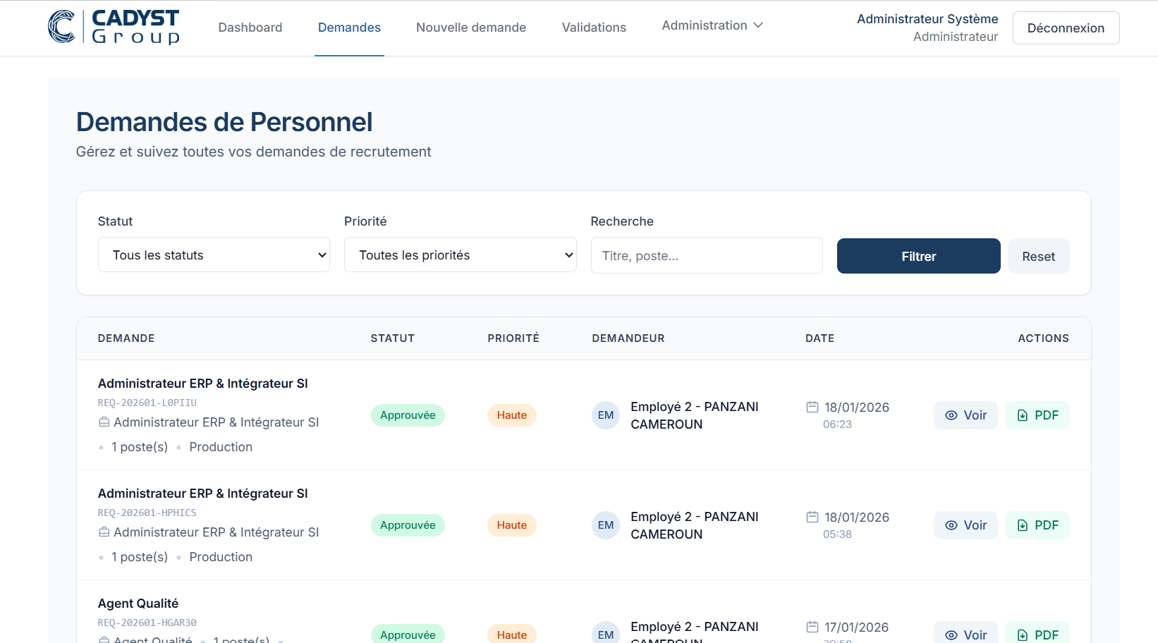View request REQ-202601-L0PIIU
This screenshot has width=1158, height=643.
[965, 415]
